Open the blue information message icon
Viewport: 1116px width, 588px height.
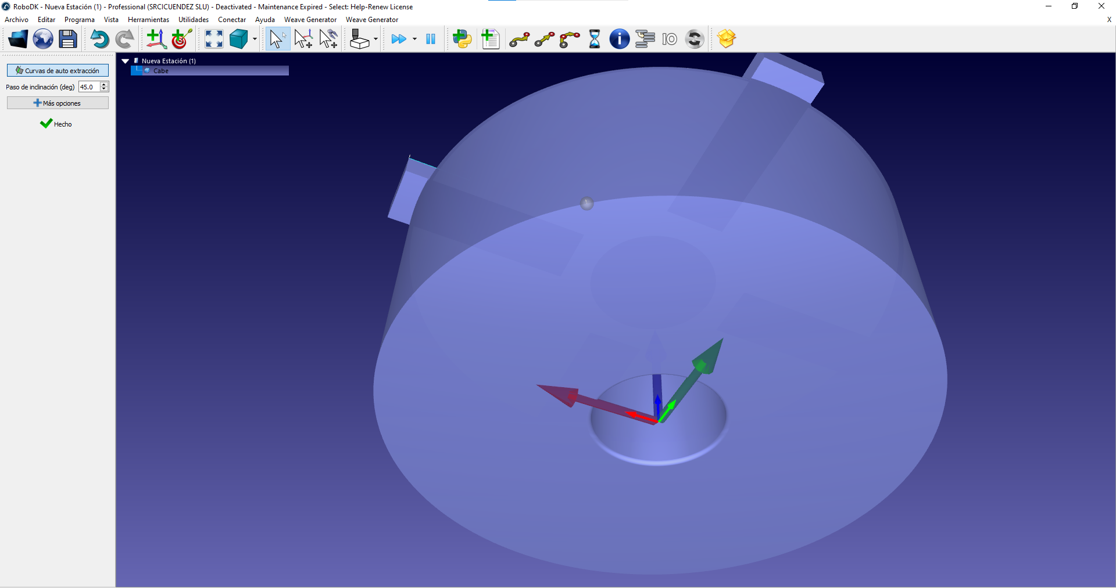point(619,39)
